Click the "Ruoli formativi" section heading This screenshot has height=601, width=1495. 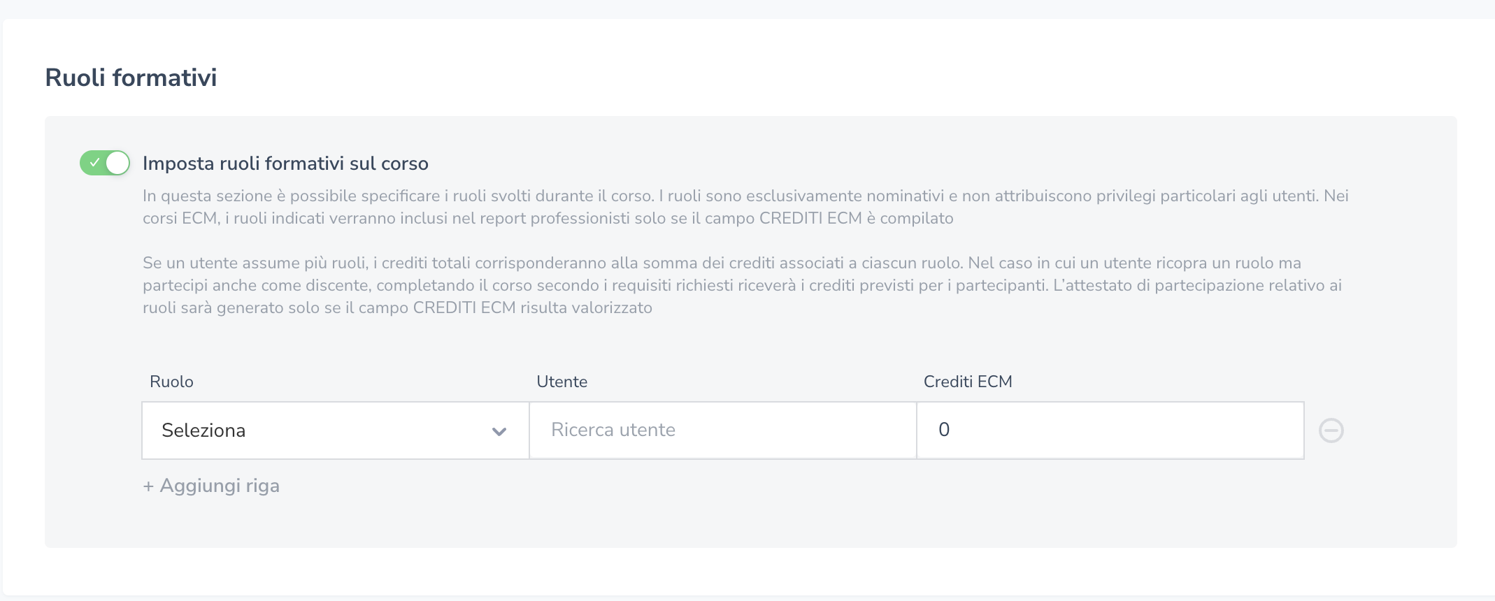coord(131,78)
